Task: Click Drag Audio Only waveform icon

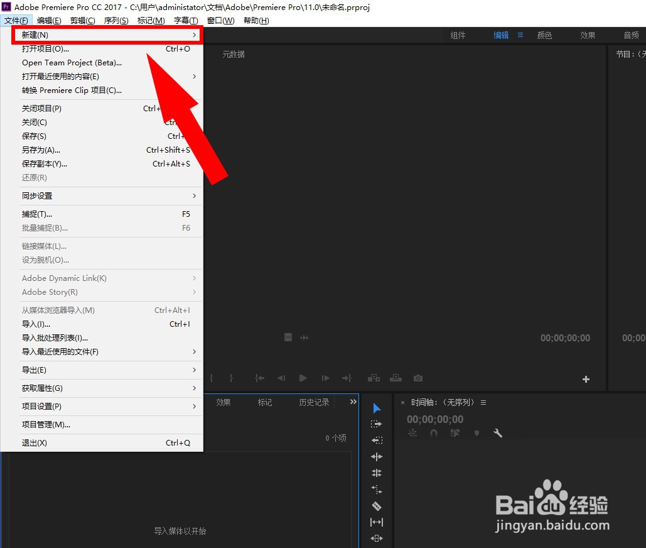Action: point(304,337)
